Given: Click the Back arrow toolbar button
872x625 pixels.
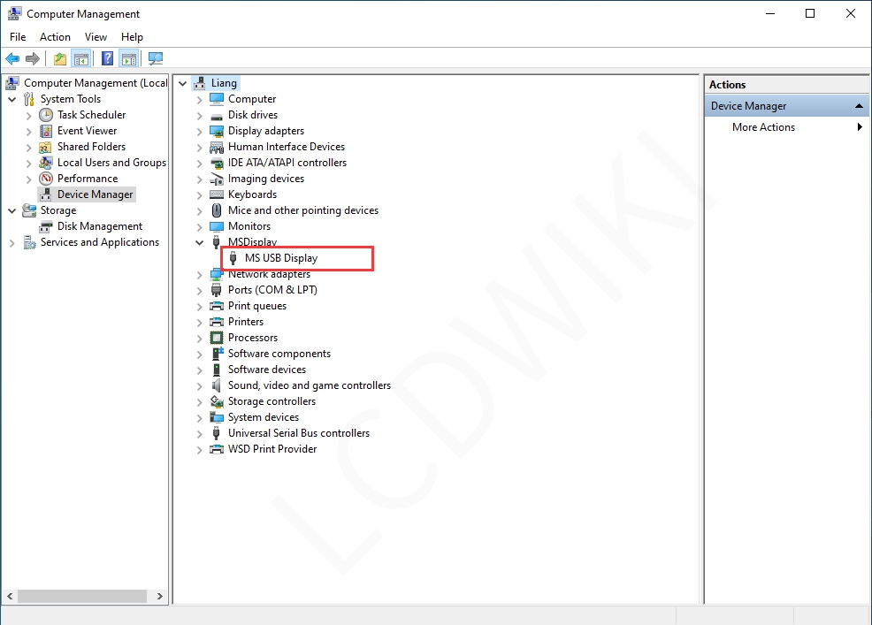Looking at the screenshot, I should [12, 59].
